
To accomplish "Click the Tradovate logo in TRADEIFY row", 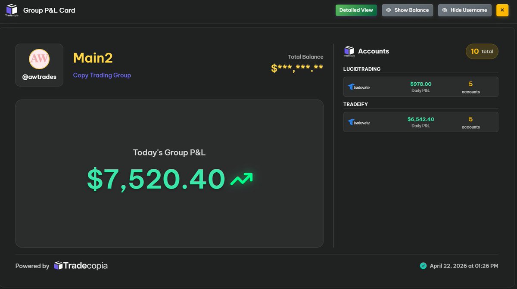I will [x=359, y=122].
